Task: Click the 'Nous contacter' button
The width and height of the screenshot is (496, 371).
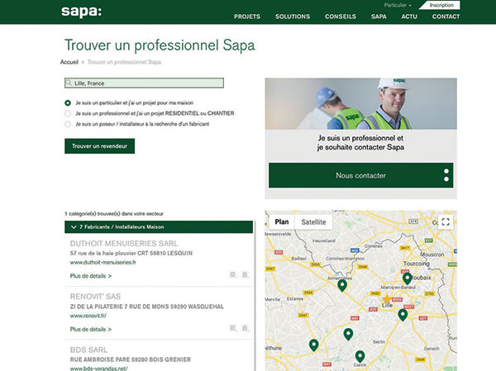Action: [x=361, y=175]
